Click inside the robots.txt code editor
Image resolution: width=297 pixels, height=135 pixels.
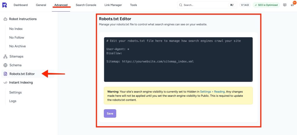(178, 70)
